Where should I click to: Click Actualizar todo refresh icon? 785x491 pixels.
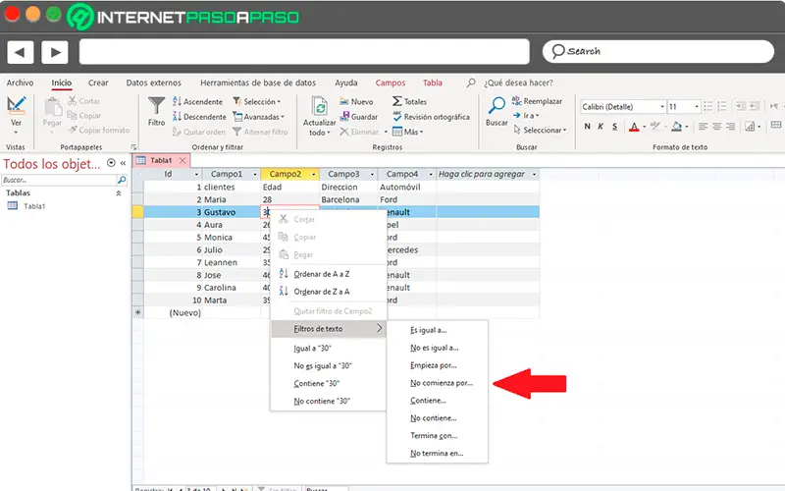point(320,106)
